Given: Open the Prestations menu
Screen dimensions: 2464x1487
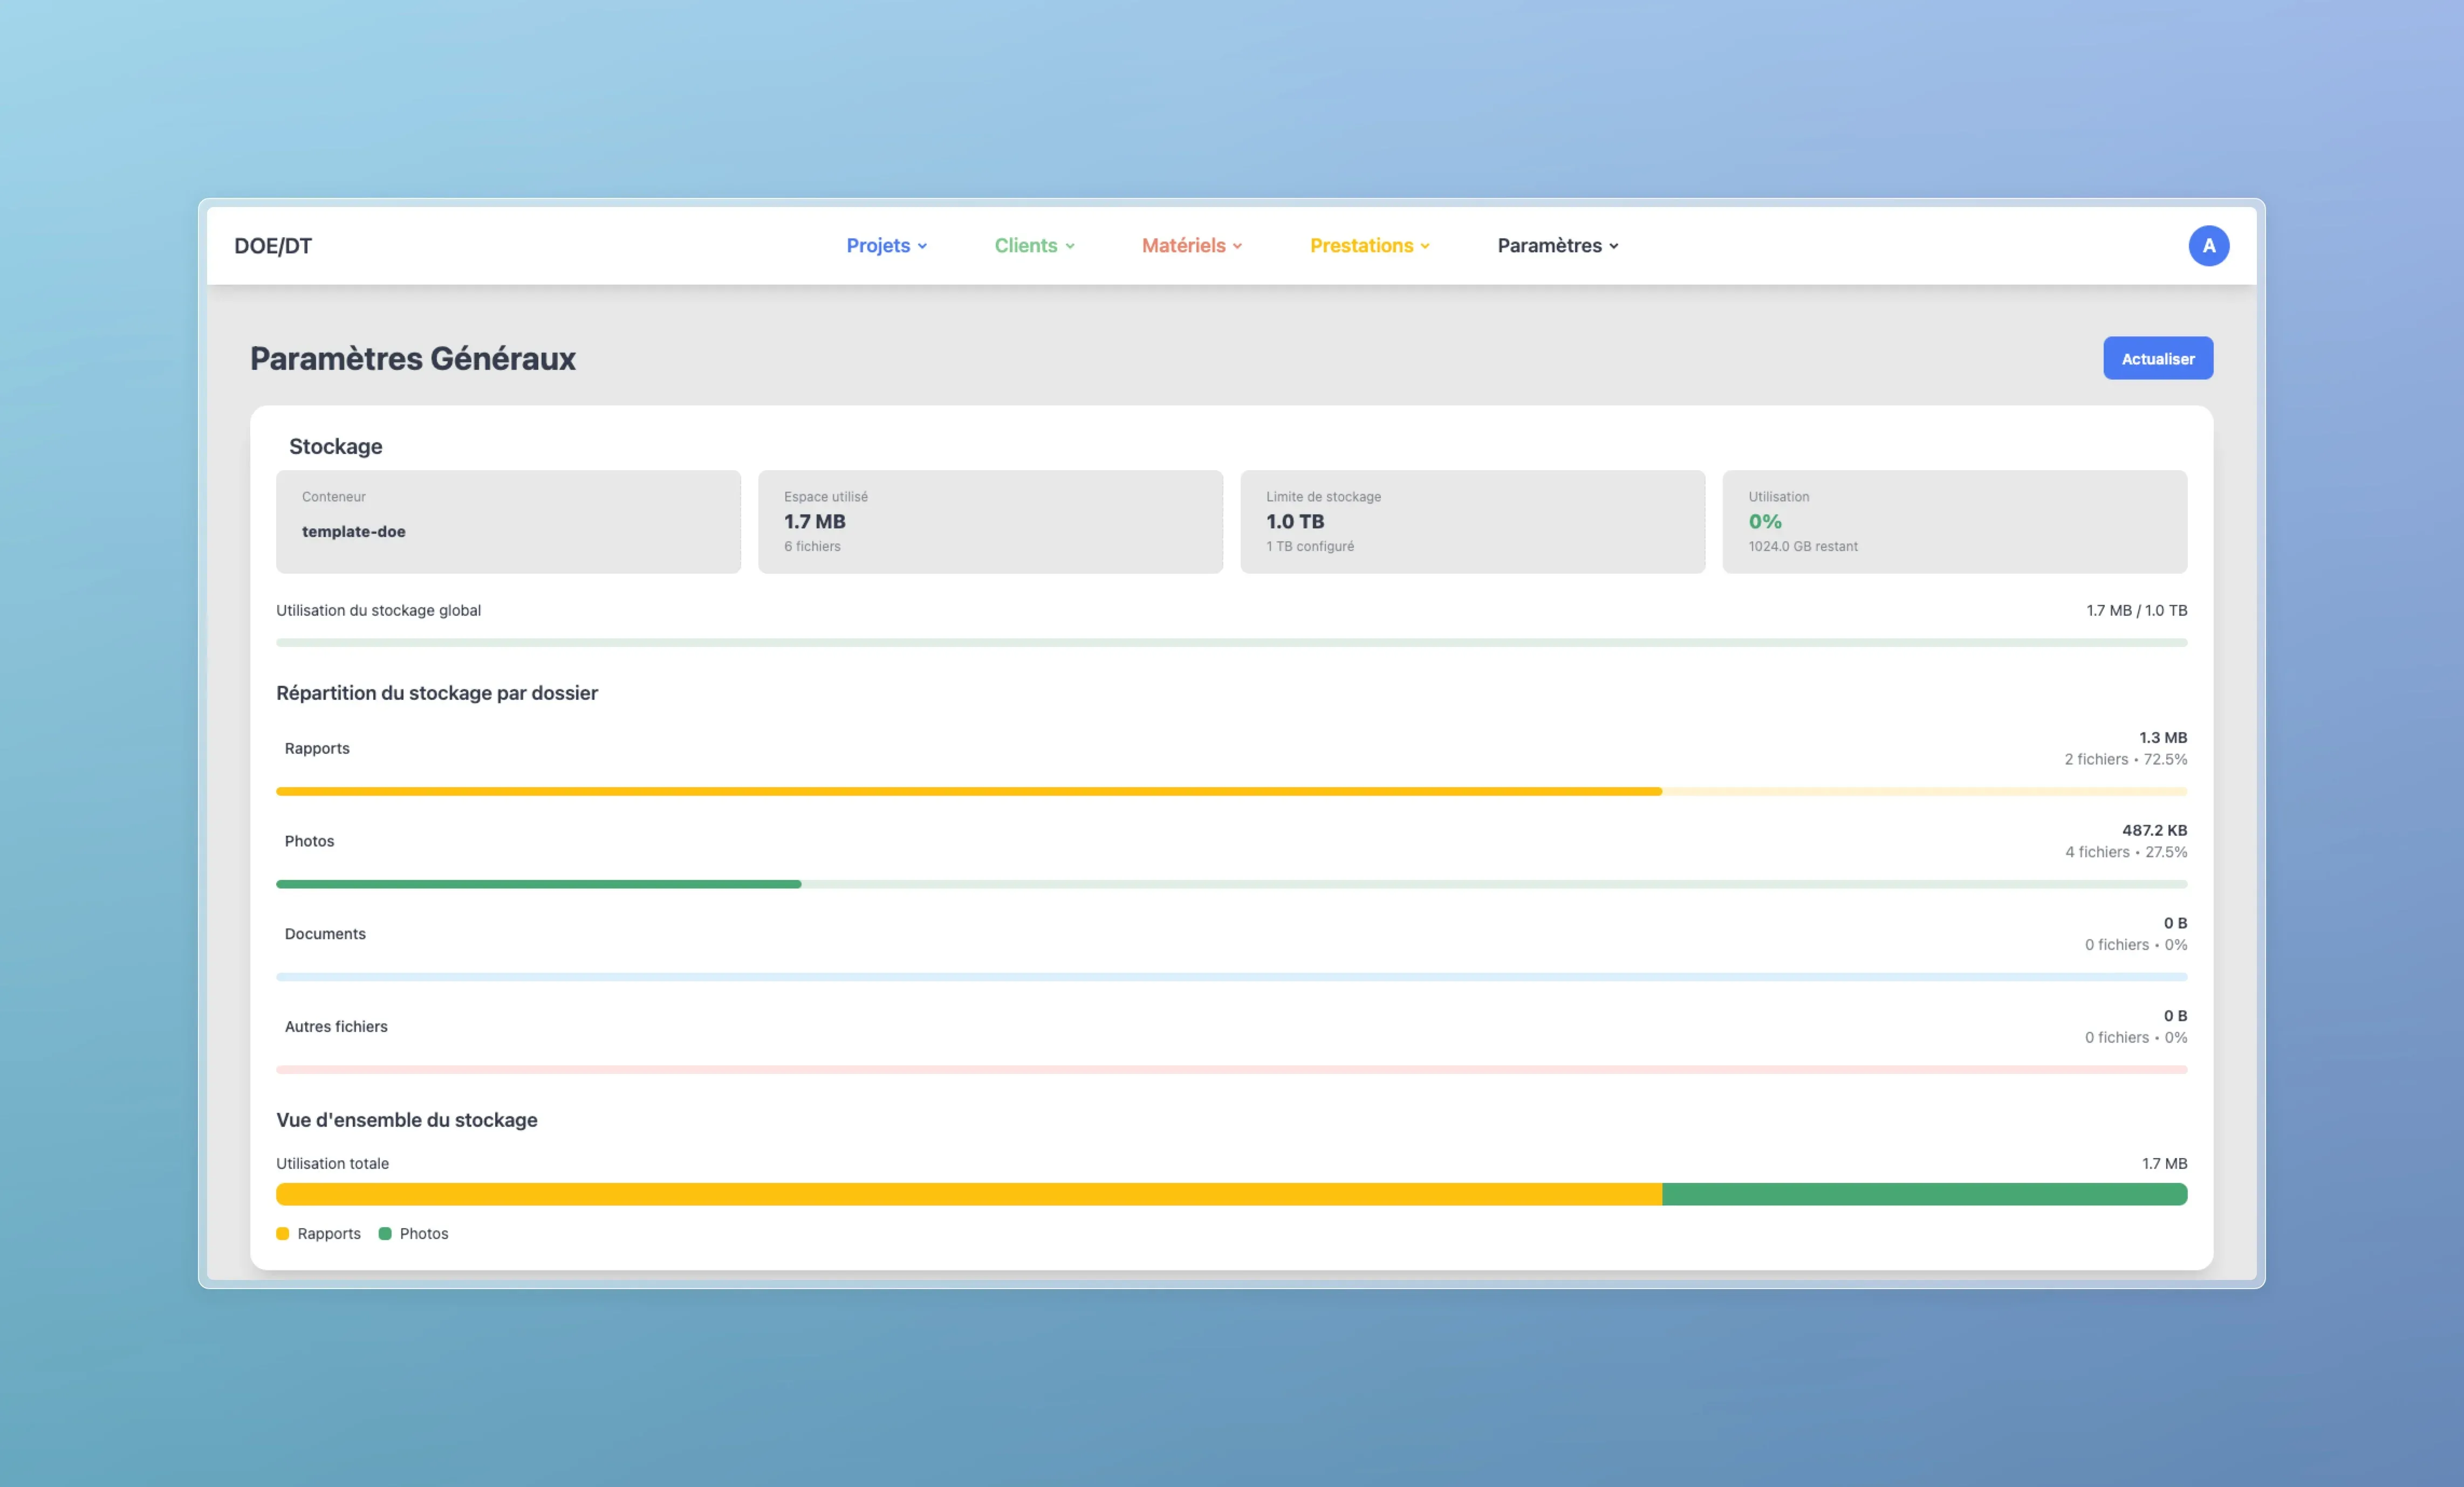Looking at the screenshot, I should tap(1361, 246).
